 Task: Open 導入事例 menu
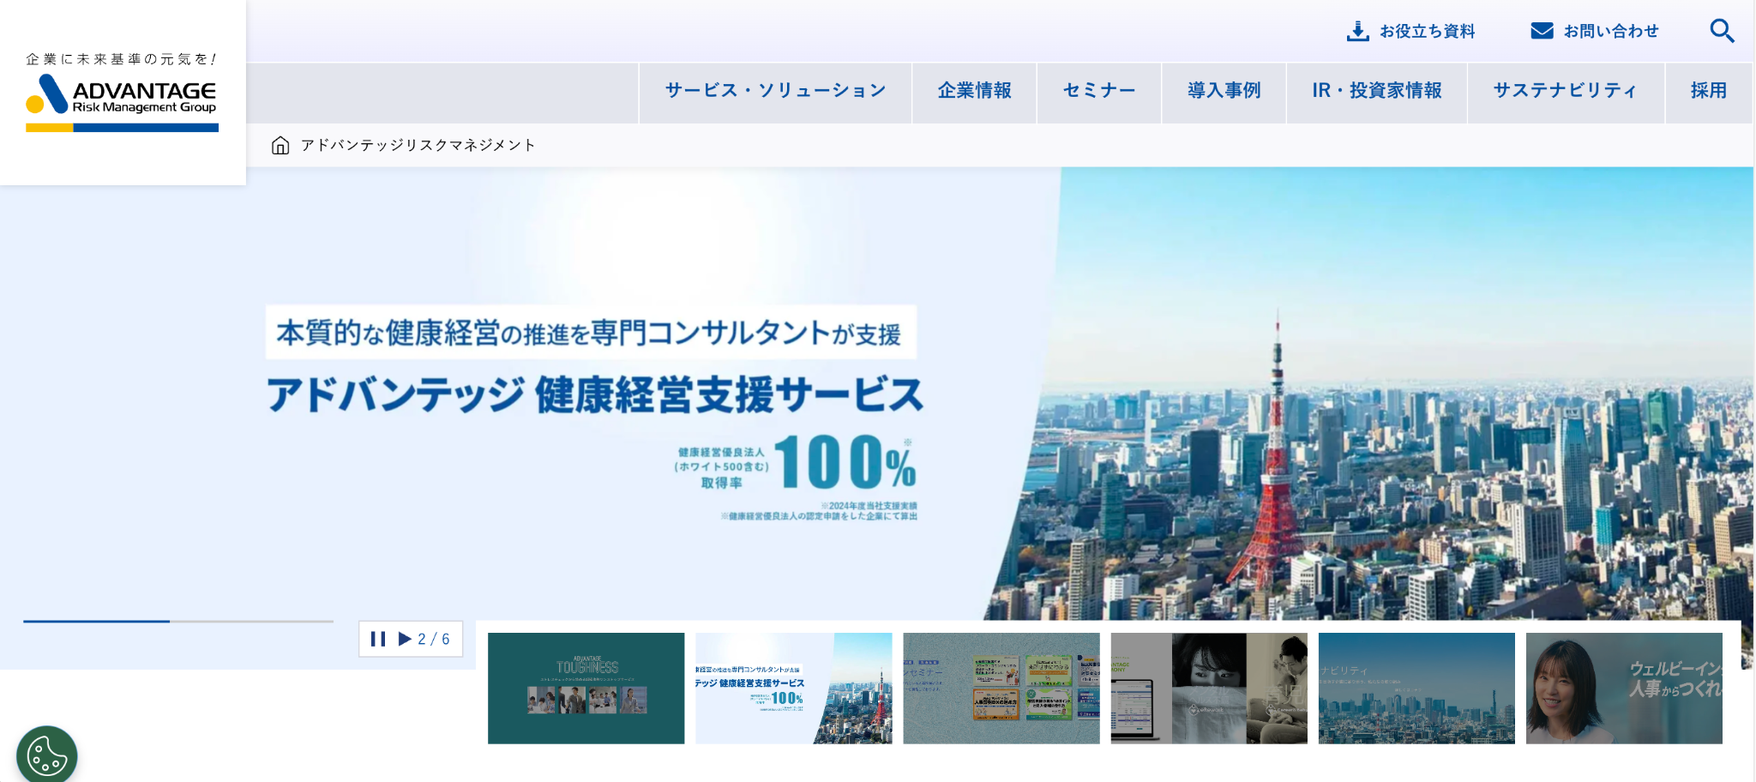[x=1224, y=92]
